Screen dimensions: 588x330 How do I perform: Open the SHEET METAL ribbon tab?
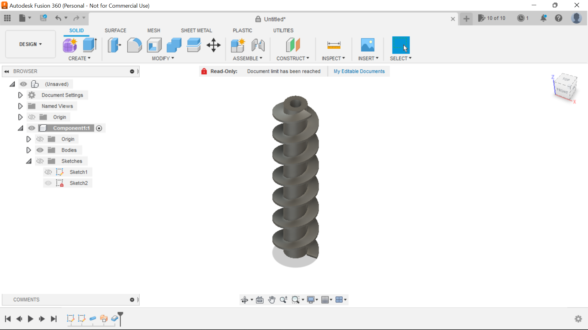[x=196, y=30]
